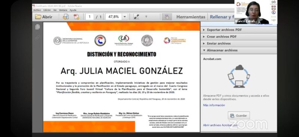
Task: Toggle read mode with the diagonal arrows icon
Action: [x=136, y=17]
